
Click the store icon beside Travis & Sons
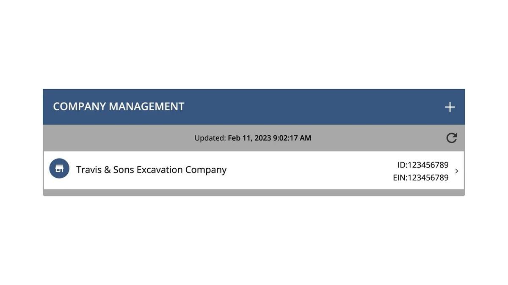pos(59,168)
